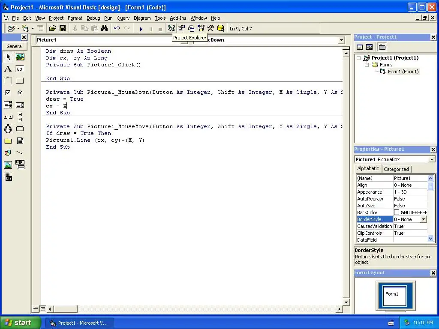
Task: Select the DriveListBox control in the toolbox
Action: [x=20, y=129]
